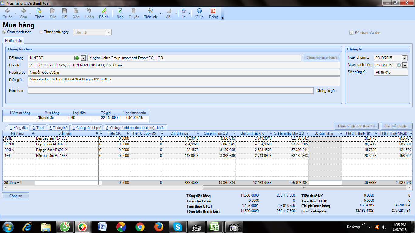Print the voucher with In
Screen dimensions: 415x233
point(184,13)
